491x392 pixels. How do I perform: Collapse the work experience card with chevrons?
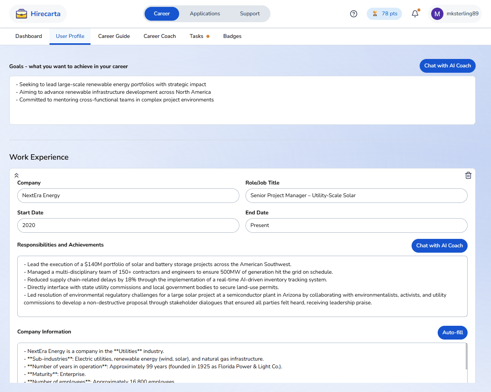tap(16, 175)
